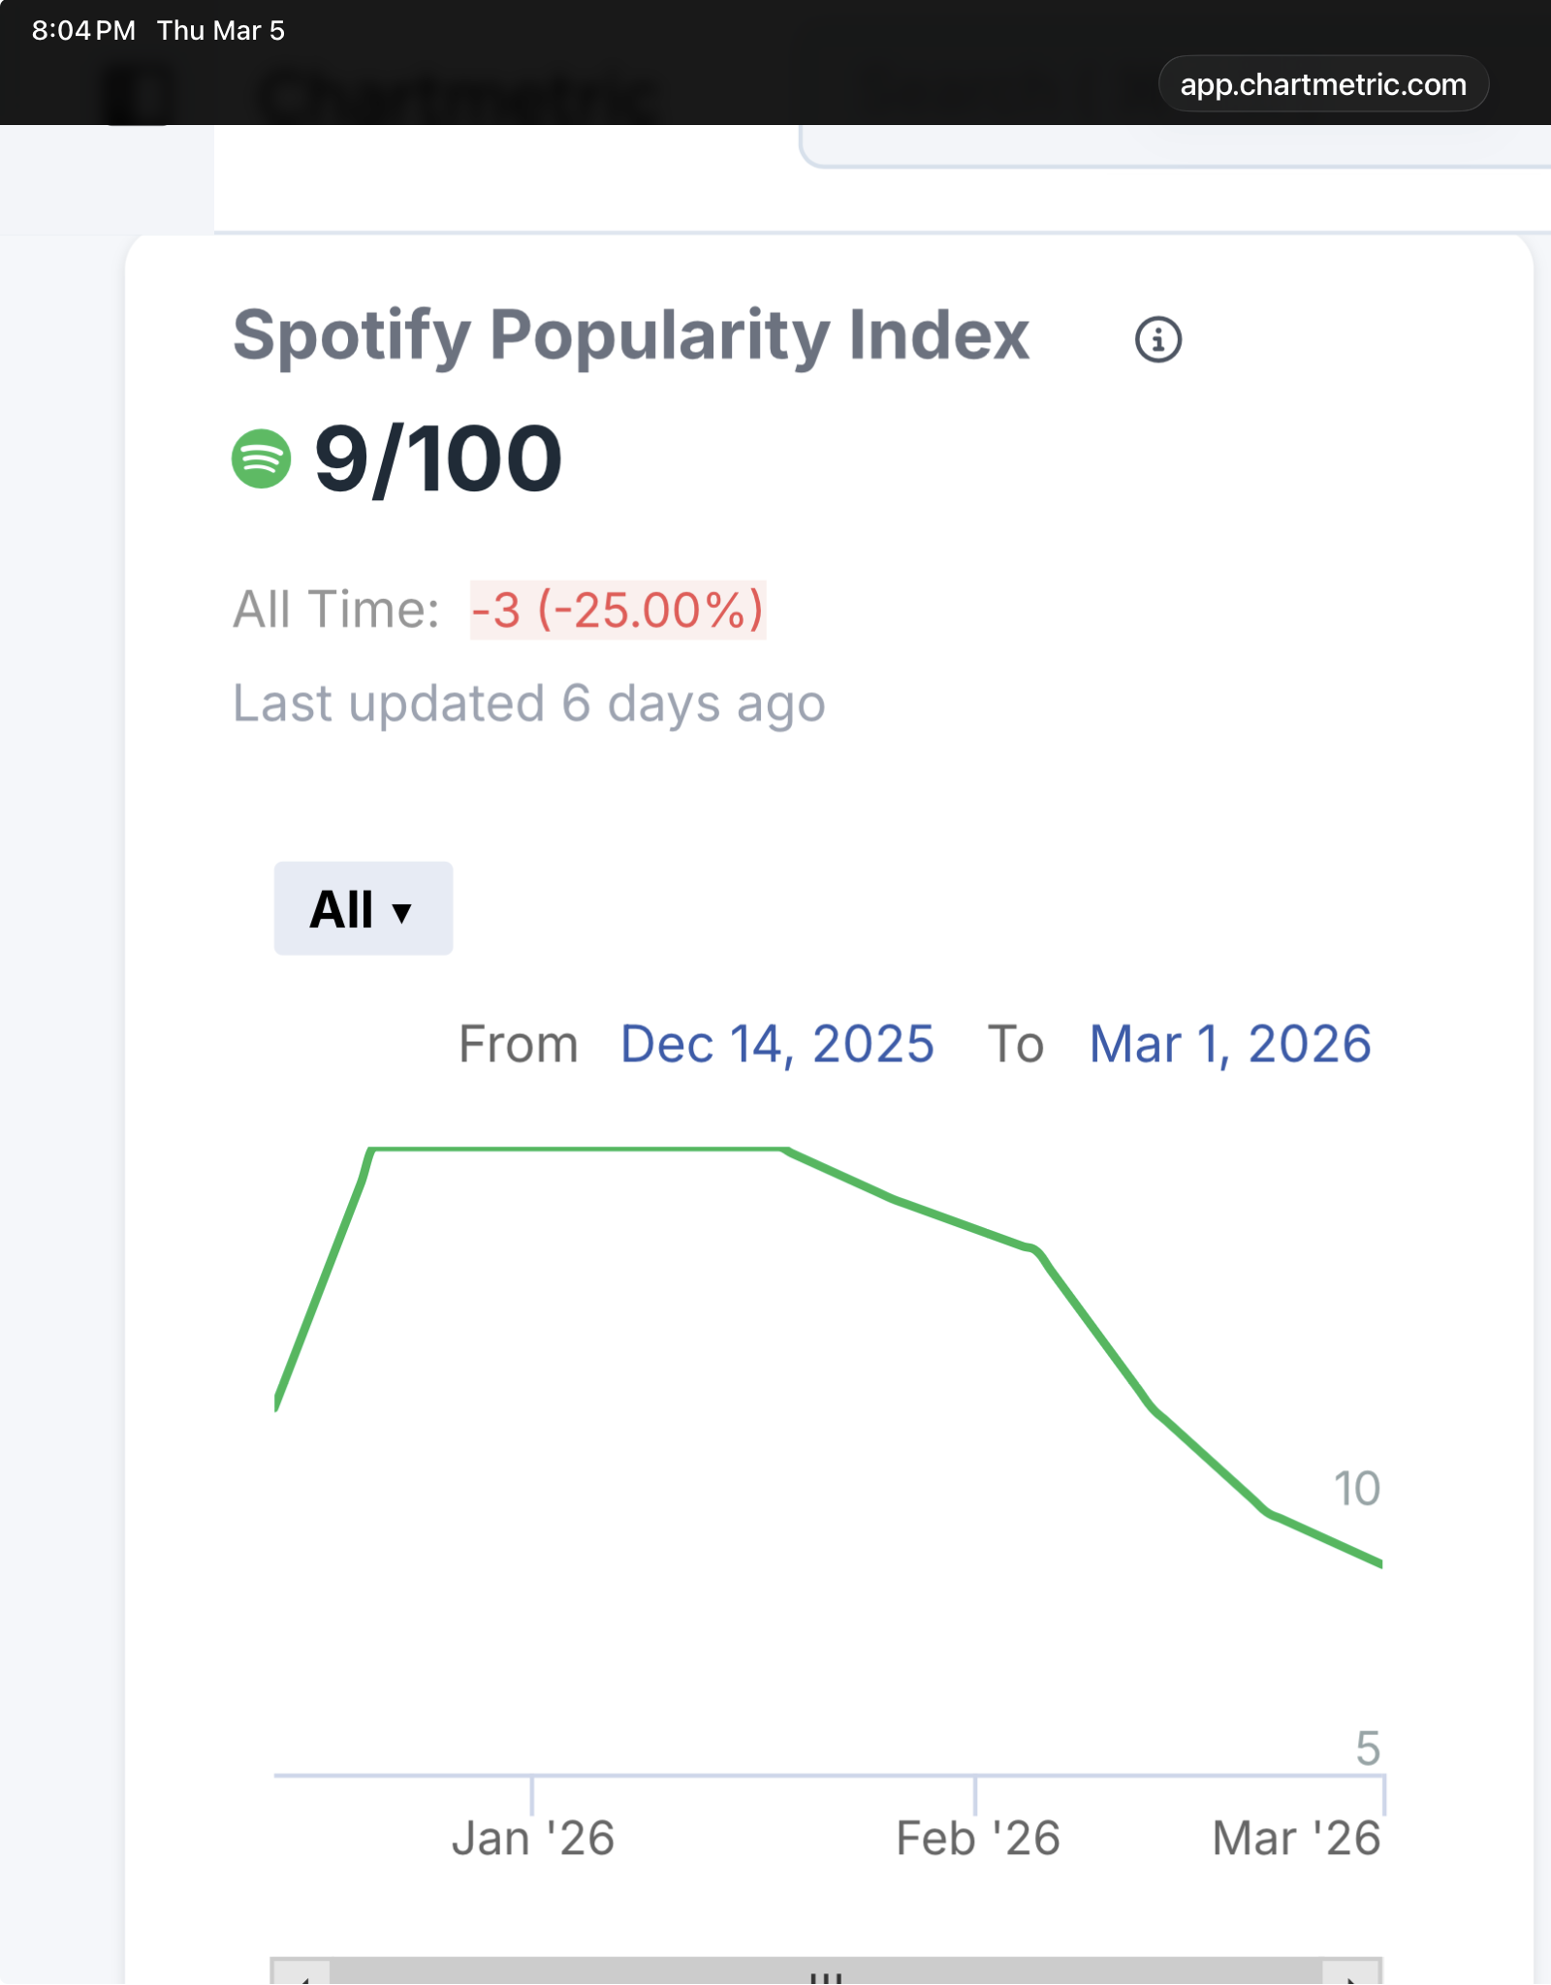
Task: Open the app.chartmetric.com address pill
Action: 1322,84
